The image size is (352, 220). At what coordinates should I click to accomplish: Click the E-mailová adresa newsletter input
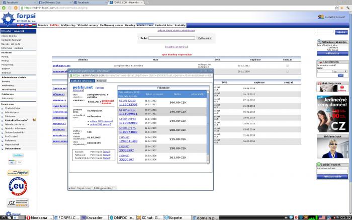pos(332,172)
